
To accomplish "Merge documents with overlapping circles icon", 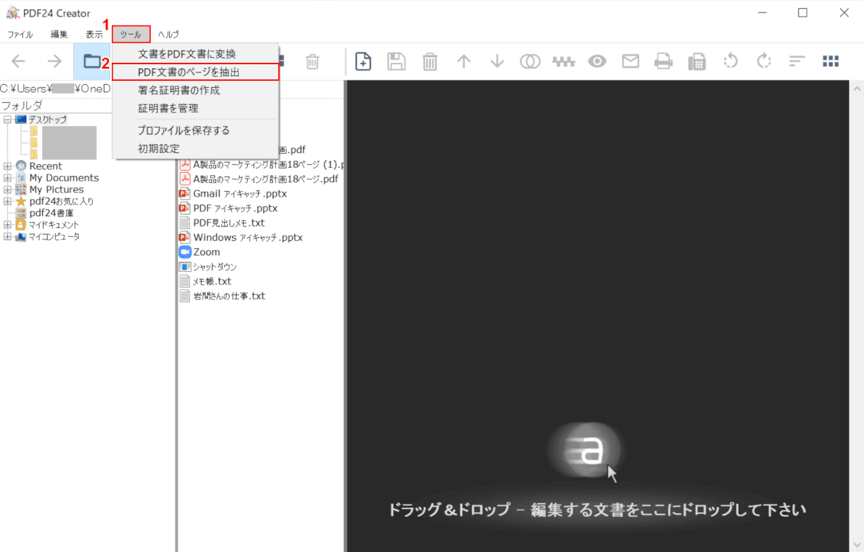I will (530, 61).
